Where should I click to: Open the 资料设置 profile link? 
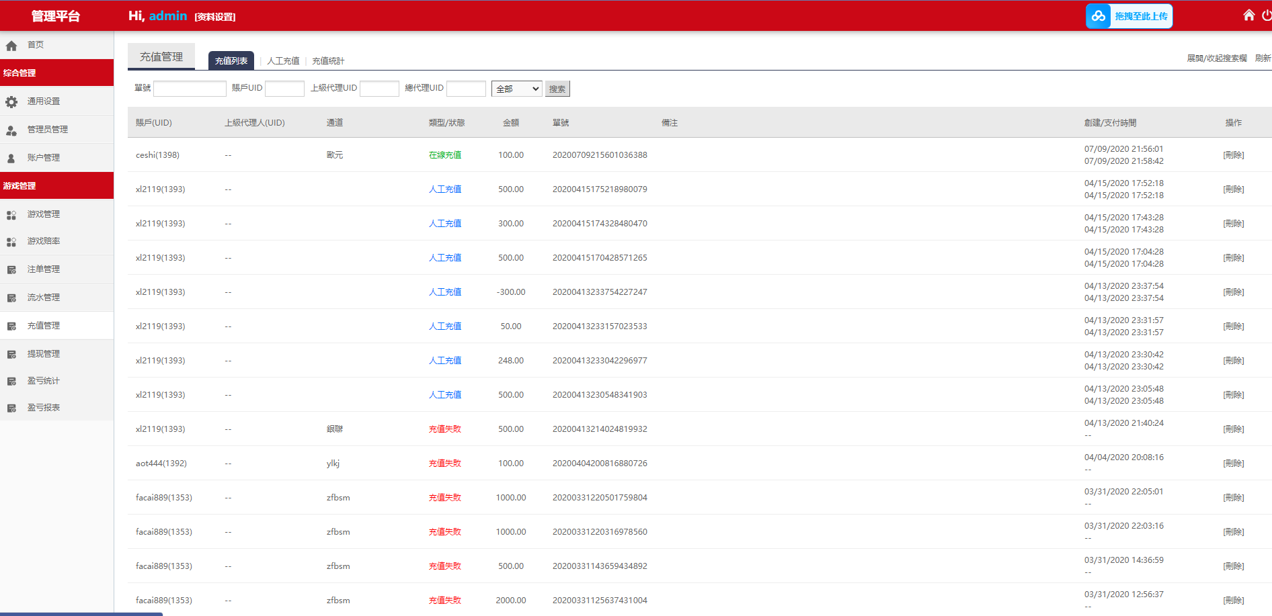tap(215, 17)
